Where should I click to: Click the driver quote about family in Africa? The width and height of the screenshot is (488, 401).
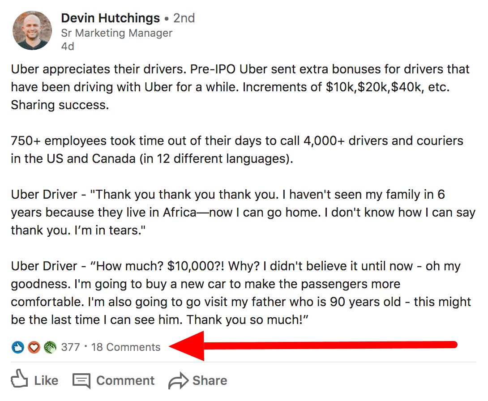pyautogui.click(x=243, y=212)
